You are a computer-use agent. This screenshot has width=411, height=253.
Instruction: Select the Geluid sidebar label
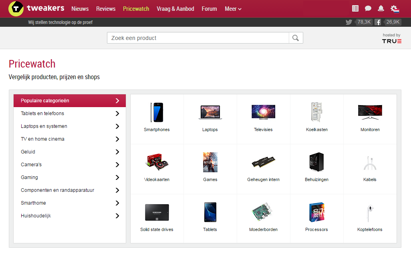click(28, 152)
